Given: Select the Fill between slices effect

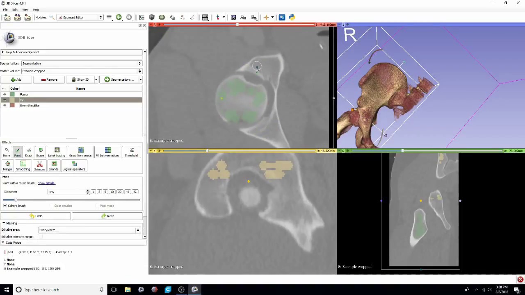Looking at the screenshot, I should point(107,152).
